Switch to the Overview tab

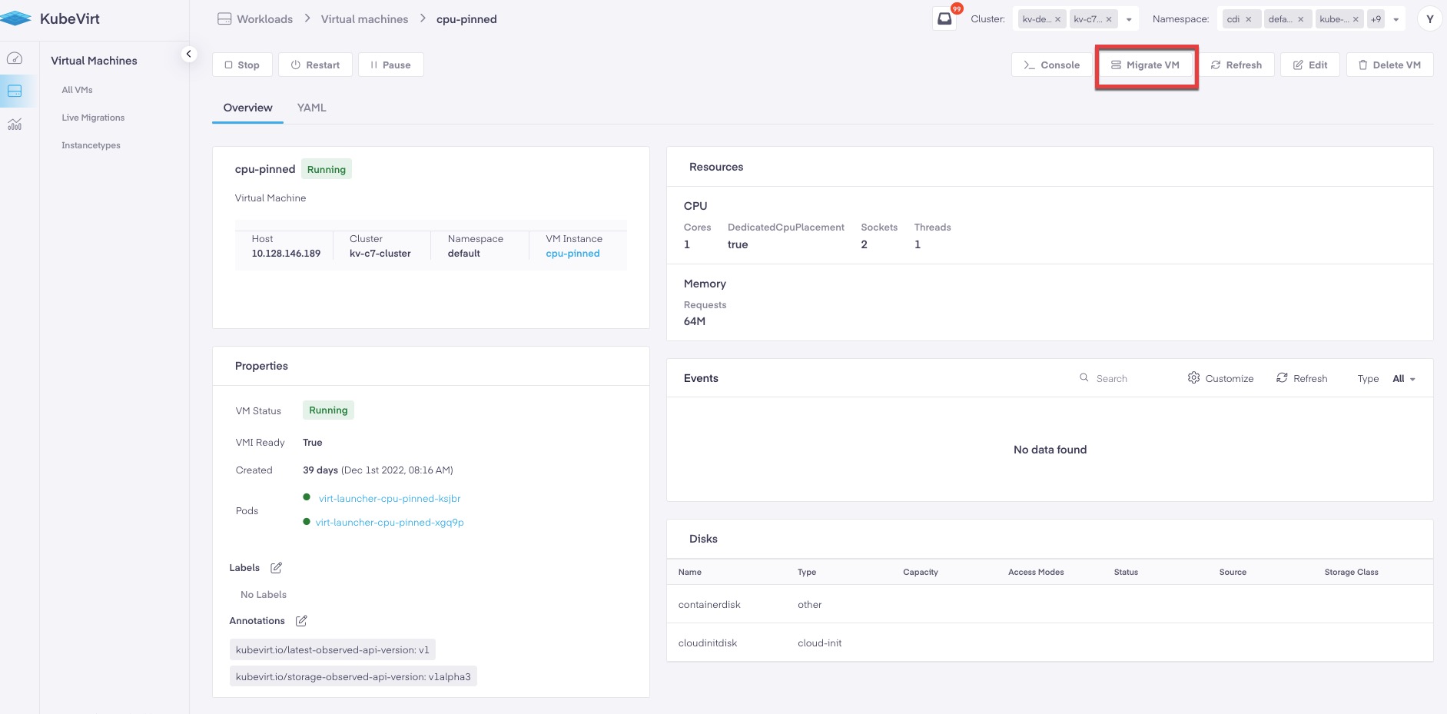247,108
